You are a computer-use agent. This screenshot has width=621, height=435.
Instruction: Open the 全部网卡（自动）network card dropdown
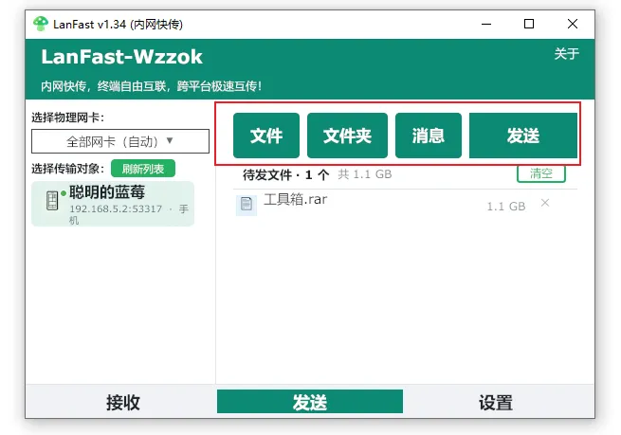120,141
